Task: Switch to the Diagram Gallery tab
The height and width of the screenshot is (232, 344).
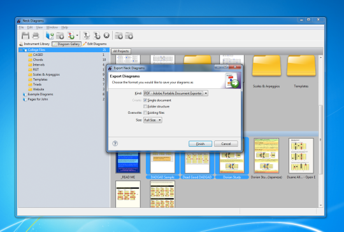Action: 66,44
